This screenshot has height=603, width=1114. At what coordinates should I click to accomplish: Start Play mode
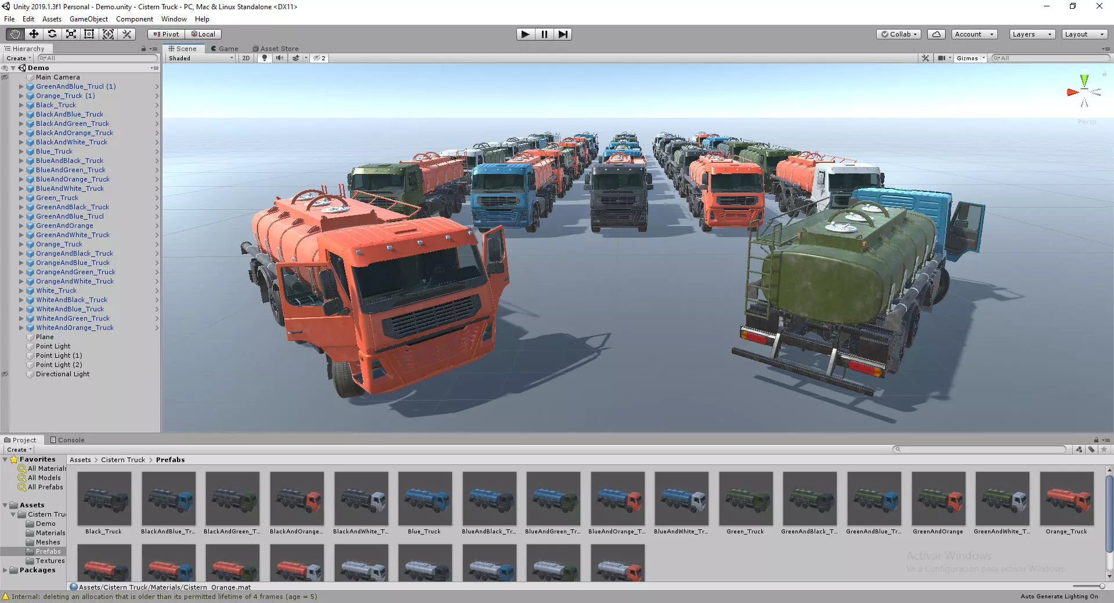(525, 34)
